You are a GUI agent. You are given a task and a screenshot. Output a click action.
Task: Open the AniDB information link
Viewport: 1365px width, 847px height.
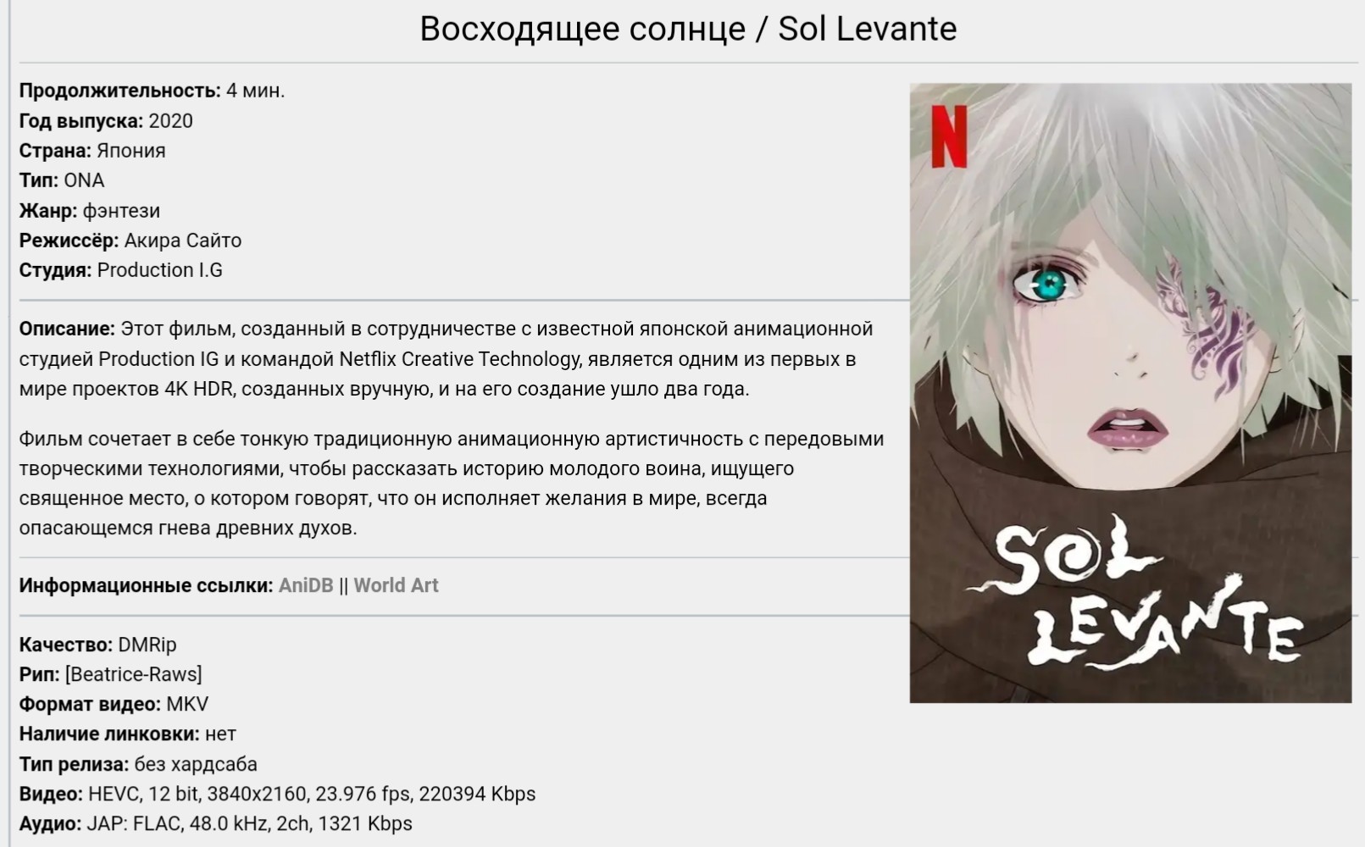click(305, 585)
